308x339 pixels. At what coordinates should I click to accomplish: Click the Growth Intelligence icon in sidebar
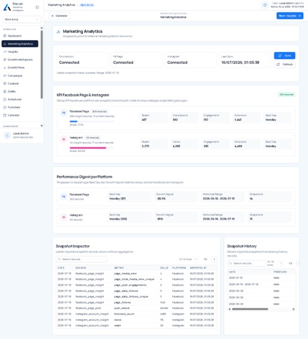pos(5,60)
